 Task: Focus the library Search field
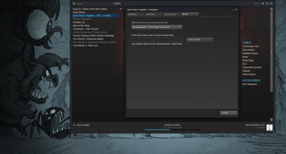[93, 3]
